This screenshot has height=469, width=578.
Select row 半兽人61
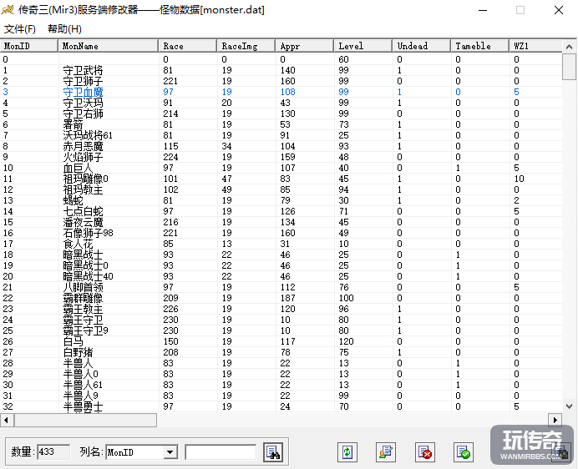[281, 385]
